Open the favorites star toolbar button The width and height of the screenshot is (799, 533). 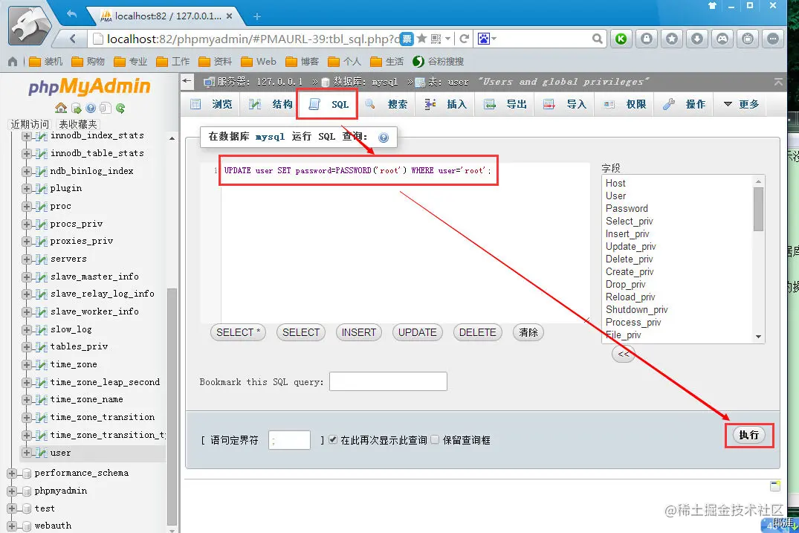click(x=672, y=39)
